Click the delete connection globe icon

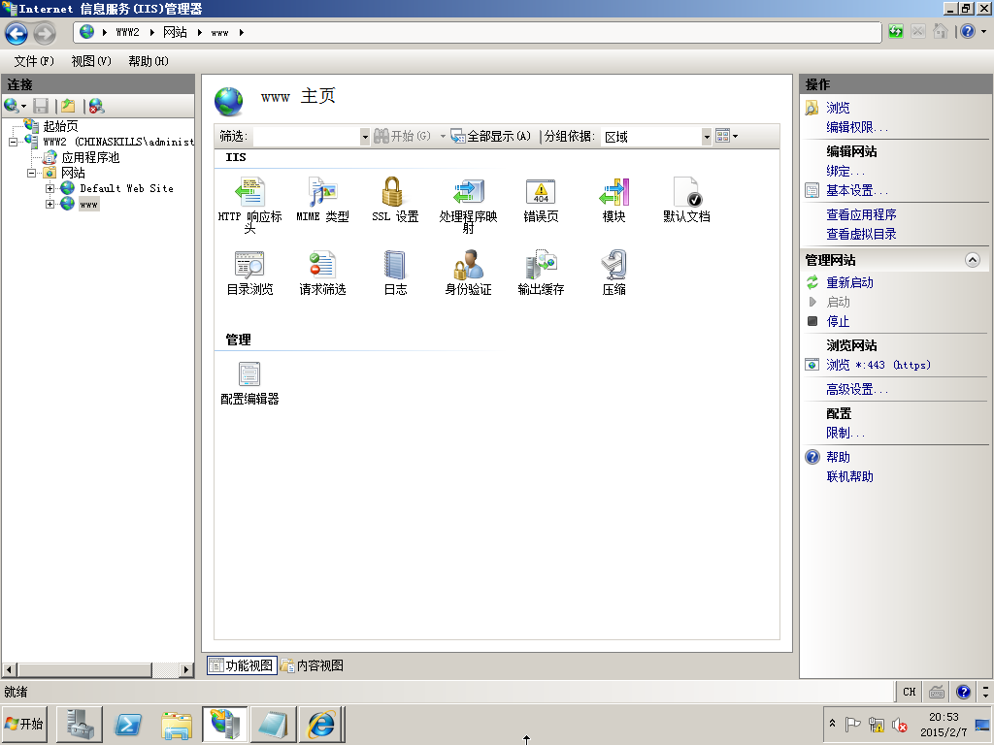click(96, 106)
